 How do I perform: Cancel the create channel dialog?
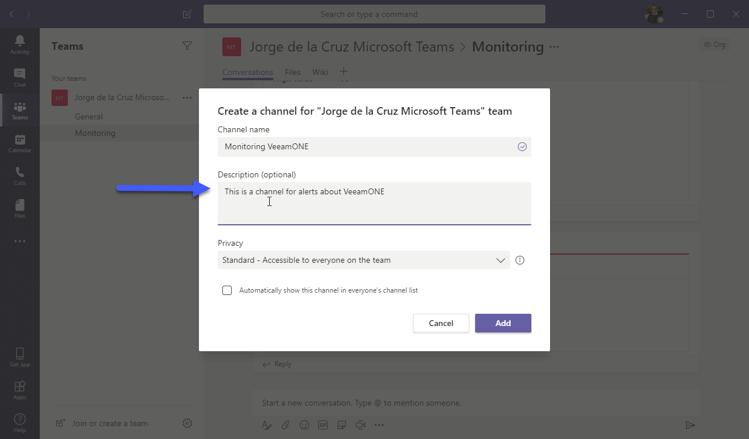(x=441, y=323)
